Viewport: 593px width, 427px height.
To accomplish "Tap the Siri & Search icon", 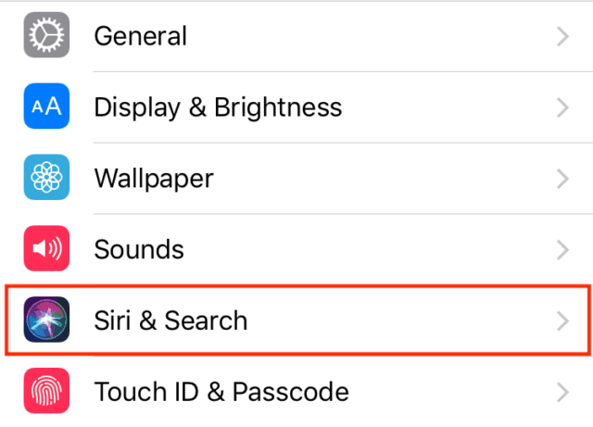I will 44,320.
